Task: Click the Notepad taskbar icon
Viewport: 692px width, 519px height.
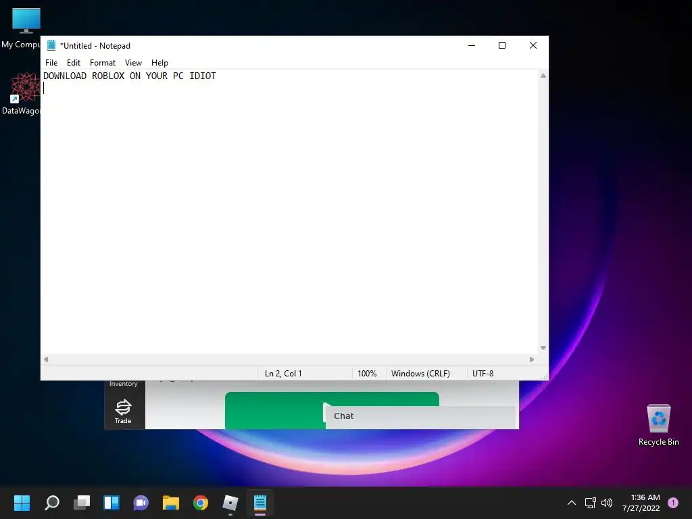Action: click(260, 503)
